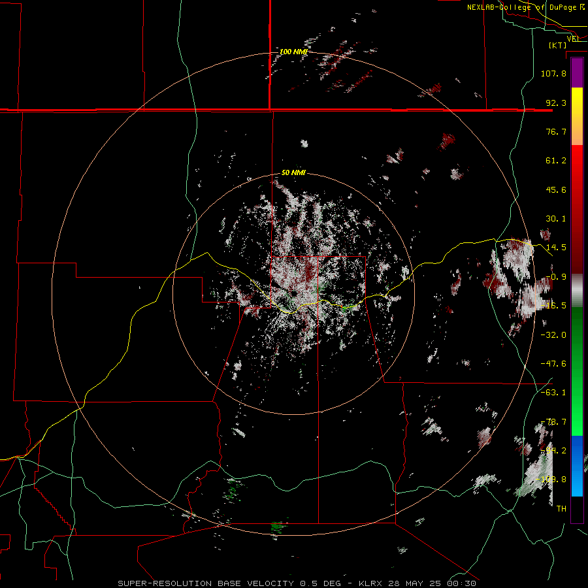Click the -0.9 velocity scale value

(x=556, y=277)
